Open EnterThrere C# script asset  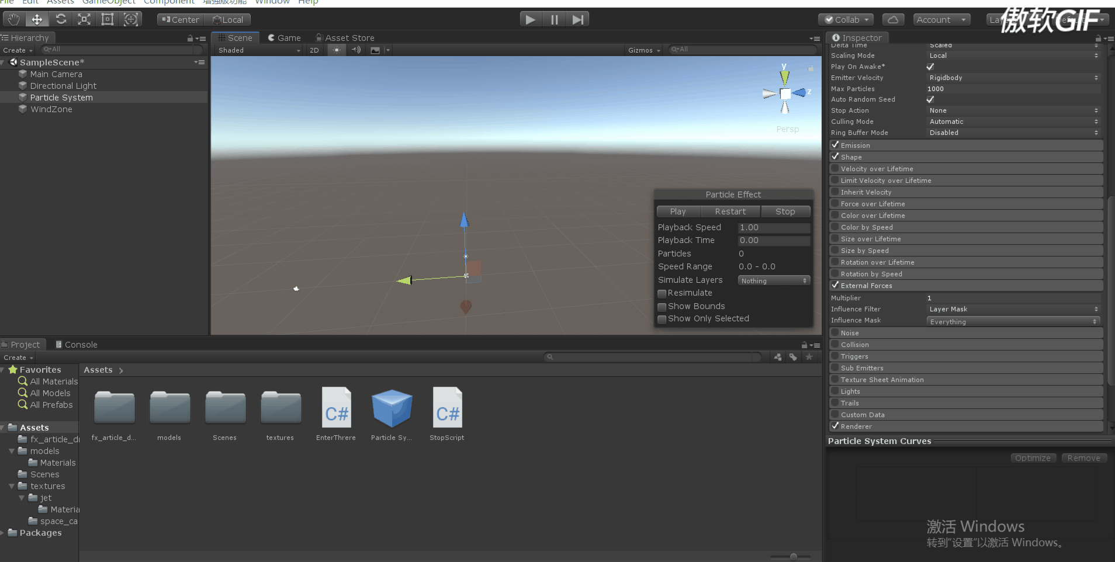[336, 414]
